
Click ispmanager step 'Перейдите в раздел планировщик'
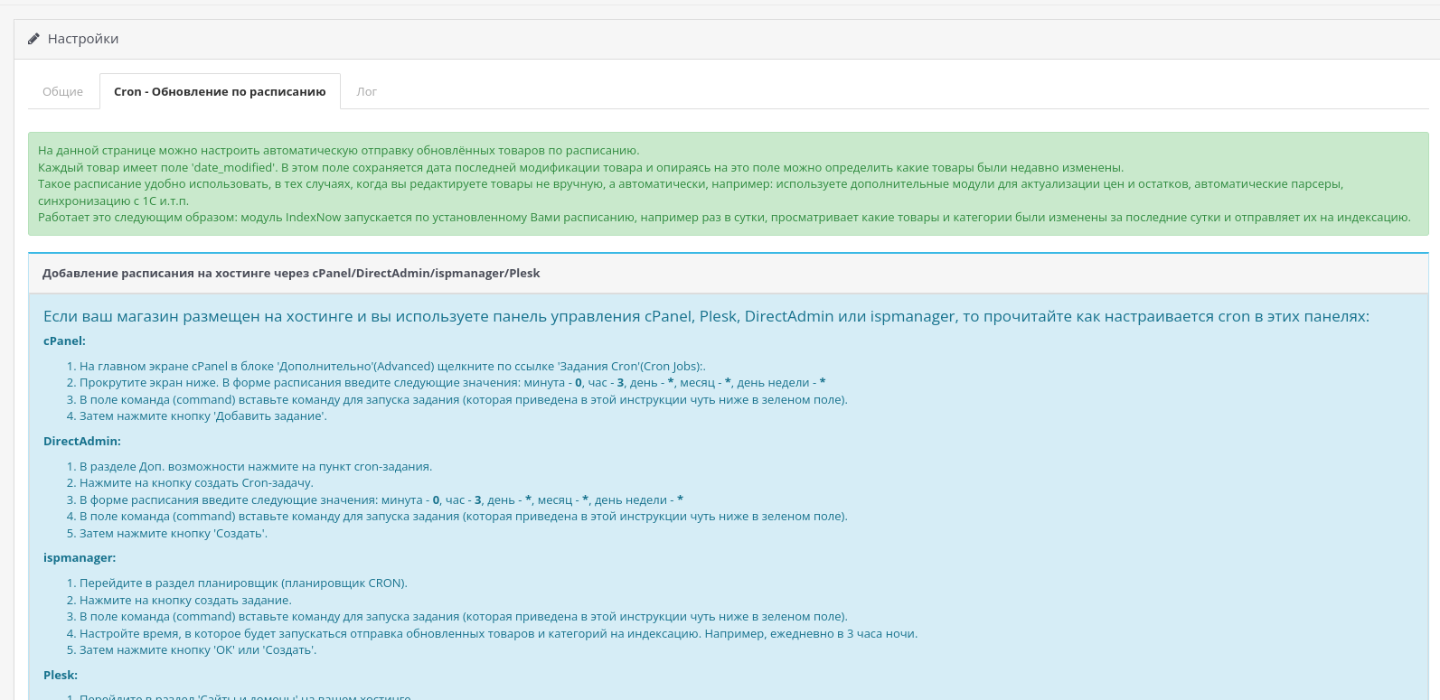pyautogui.click(x=243, y=583)
